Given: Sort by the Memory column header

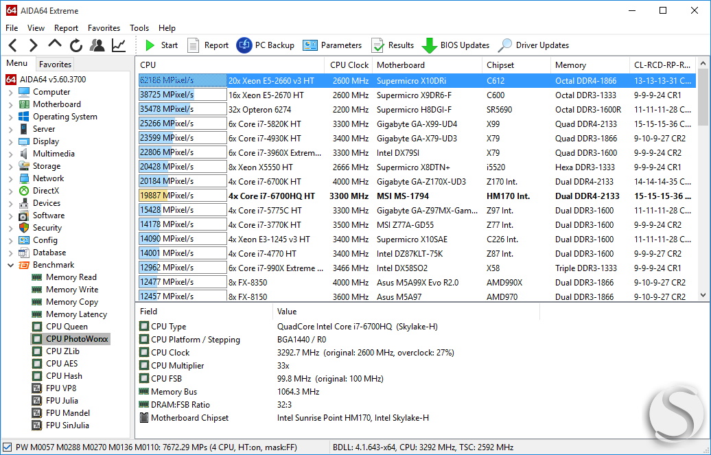Looking at the screenshot, I should point(590,65).
